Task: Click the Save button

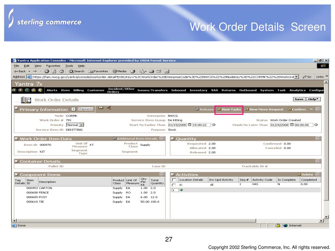Action: [x=299, y=99]
